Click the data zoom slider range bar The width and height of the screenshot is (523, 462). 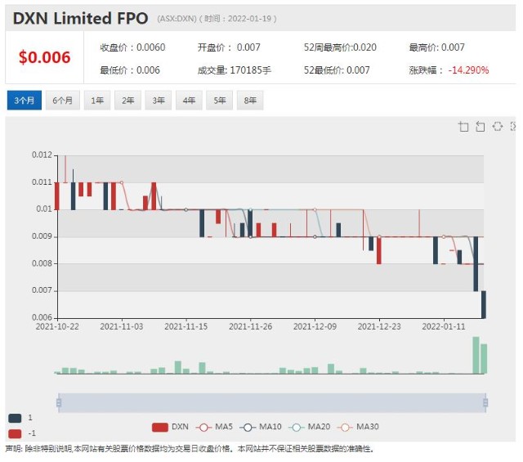tap(272, 402)
